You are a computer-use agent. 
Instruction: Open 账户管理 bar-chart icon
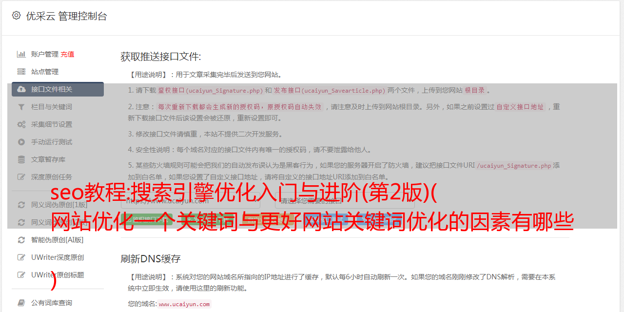click(21, 54)
